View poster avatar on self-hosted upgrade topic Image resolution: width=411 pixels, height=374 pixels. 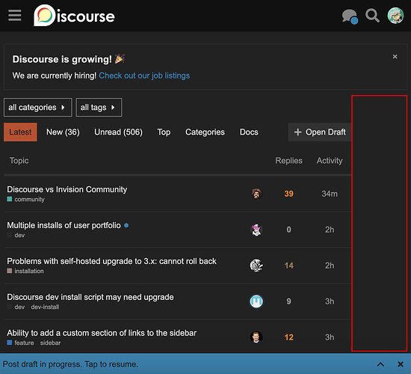(x=256, y=266)
